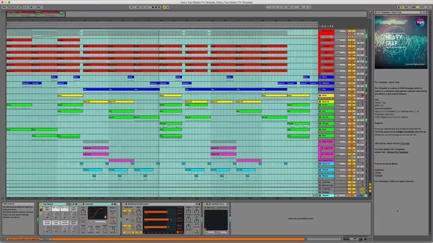Click the blue value box on the Master track
Image resolution: width=433 pixels, height=243 pixels.
(x=360, y=195)
